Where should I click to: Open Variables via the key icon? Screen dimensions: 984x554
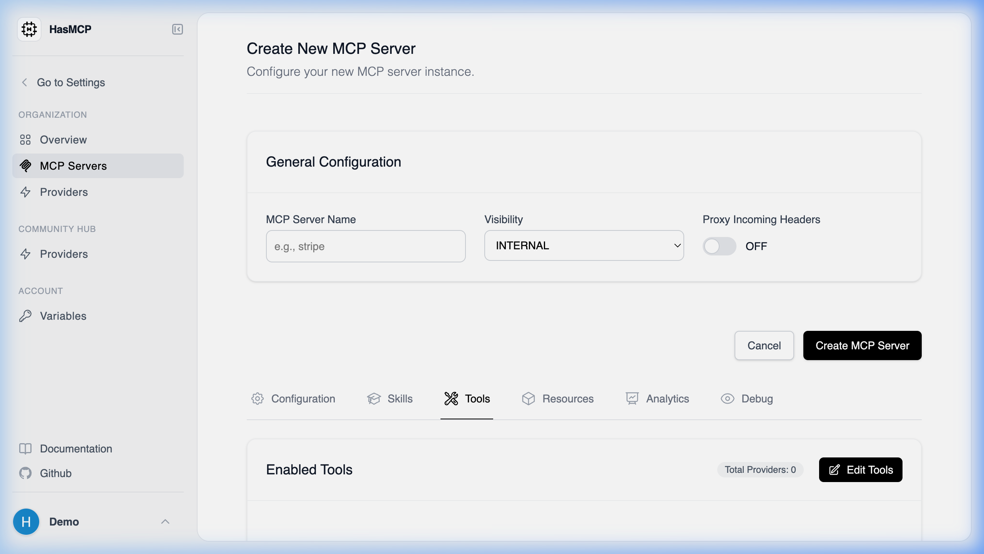coord(26,316)
